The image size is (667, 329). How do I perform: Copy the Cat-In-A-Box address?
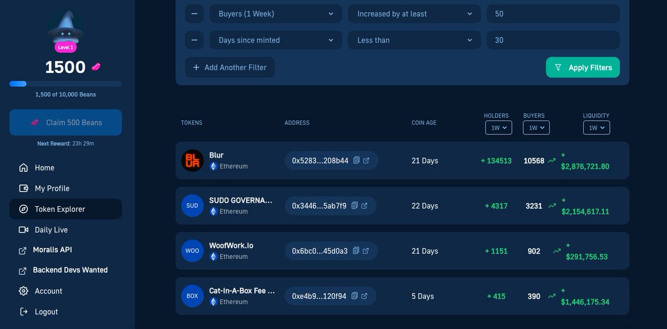click(355, 296)
